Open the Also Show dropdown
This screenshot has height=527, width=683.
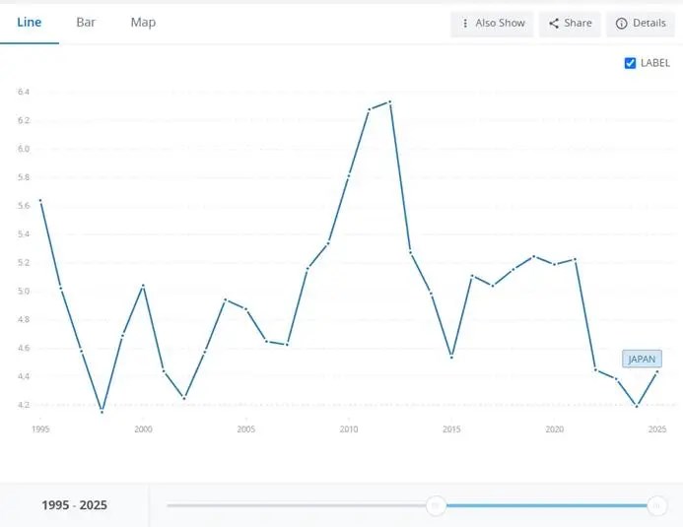coord(492,23)
